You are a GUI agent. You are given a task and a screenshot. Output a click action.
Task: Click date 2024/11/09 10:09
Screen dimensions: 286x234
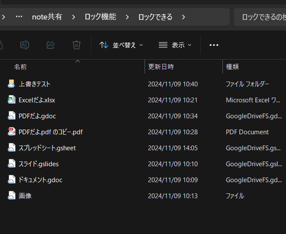coord(173,180)
